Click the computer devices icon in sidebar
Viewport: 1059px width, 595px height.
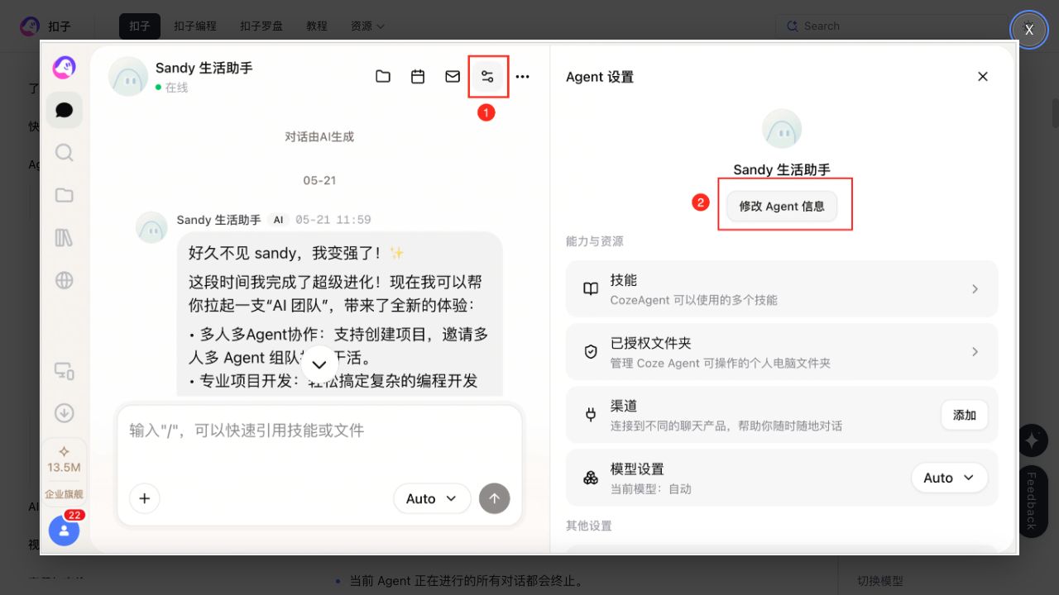coord(65,371)
